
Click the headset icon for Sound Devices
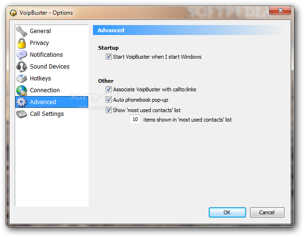point(21,67)
